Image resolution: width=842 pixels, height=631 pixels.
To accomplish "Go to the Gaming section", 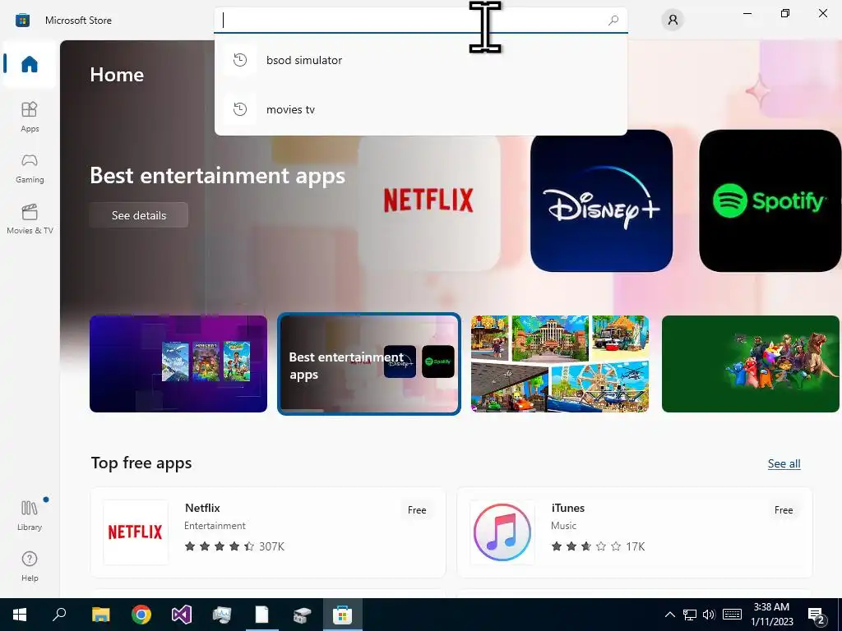I will tap(30, 168).
